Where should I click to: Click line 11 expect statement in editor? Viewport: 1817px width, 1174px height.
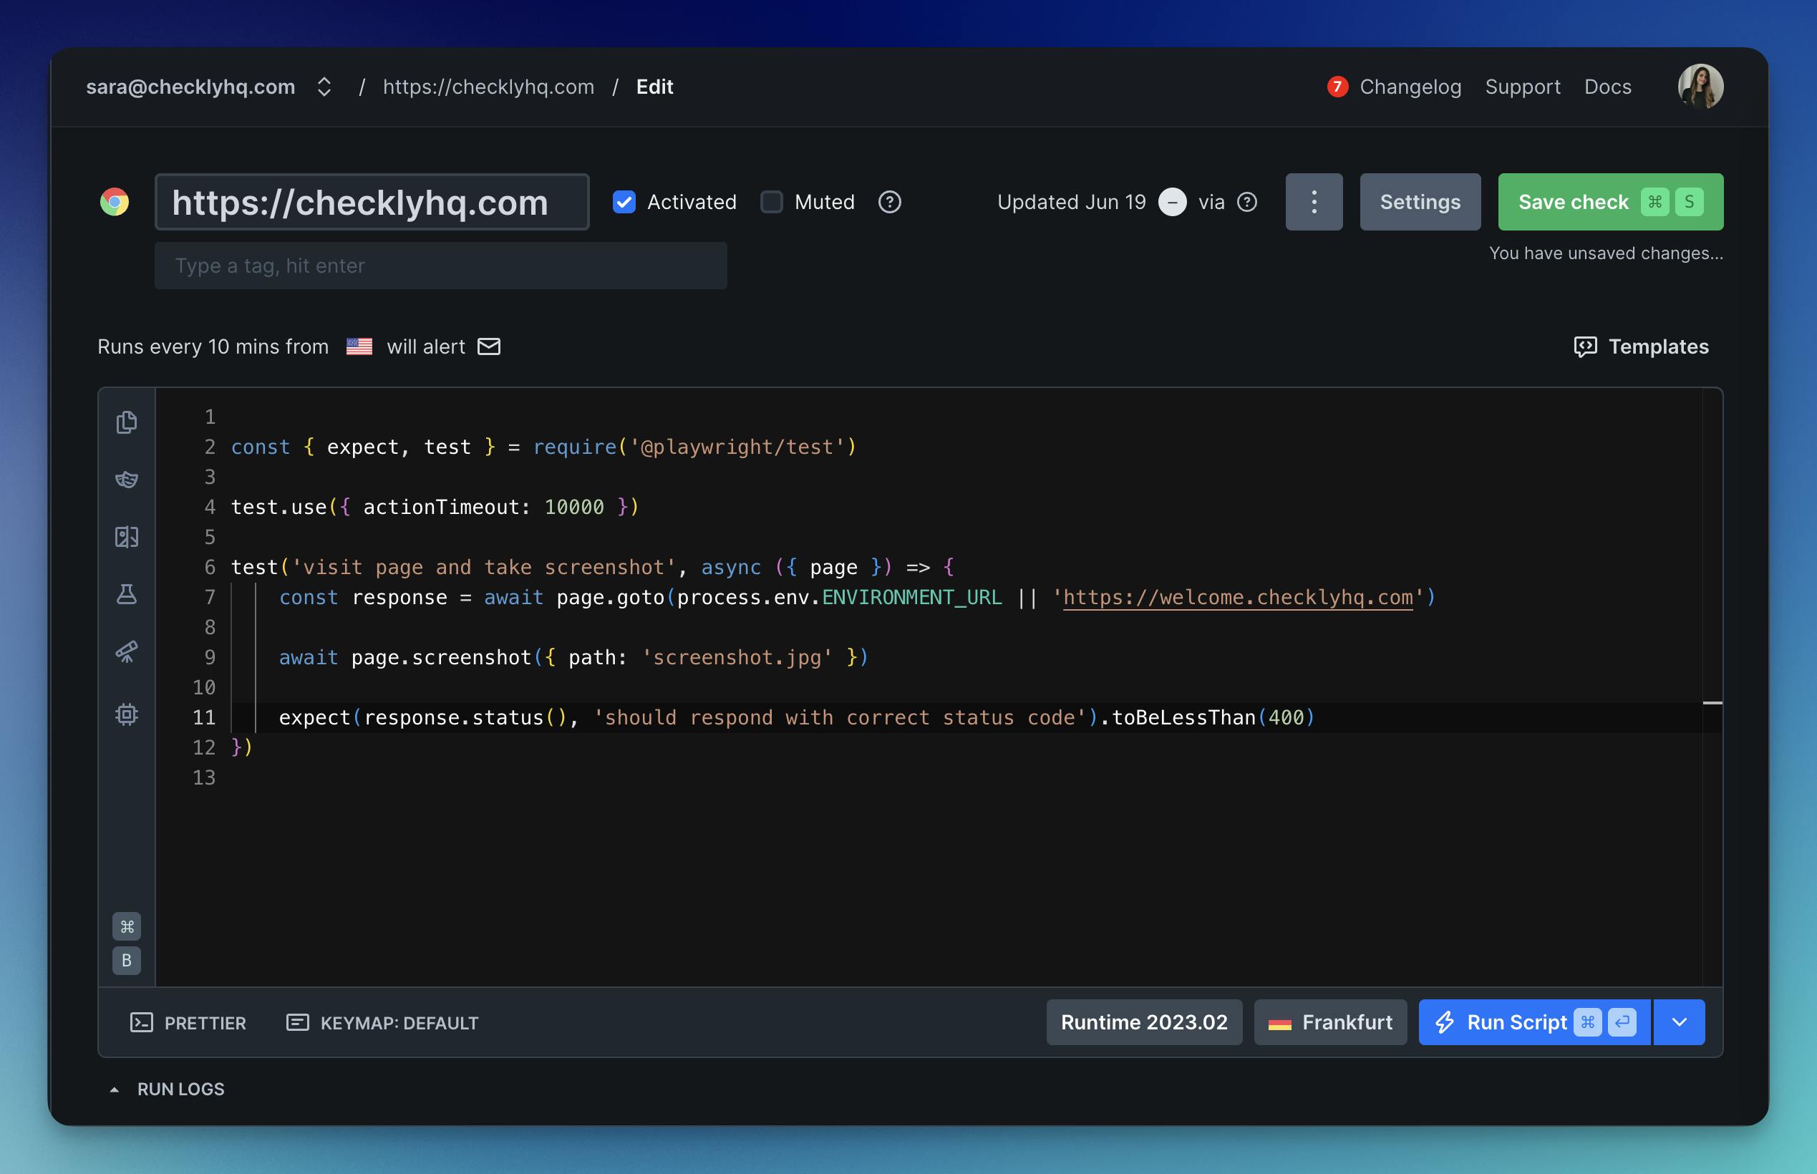(x=797, y=717)
